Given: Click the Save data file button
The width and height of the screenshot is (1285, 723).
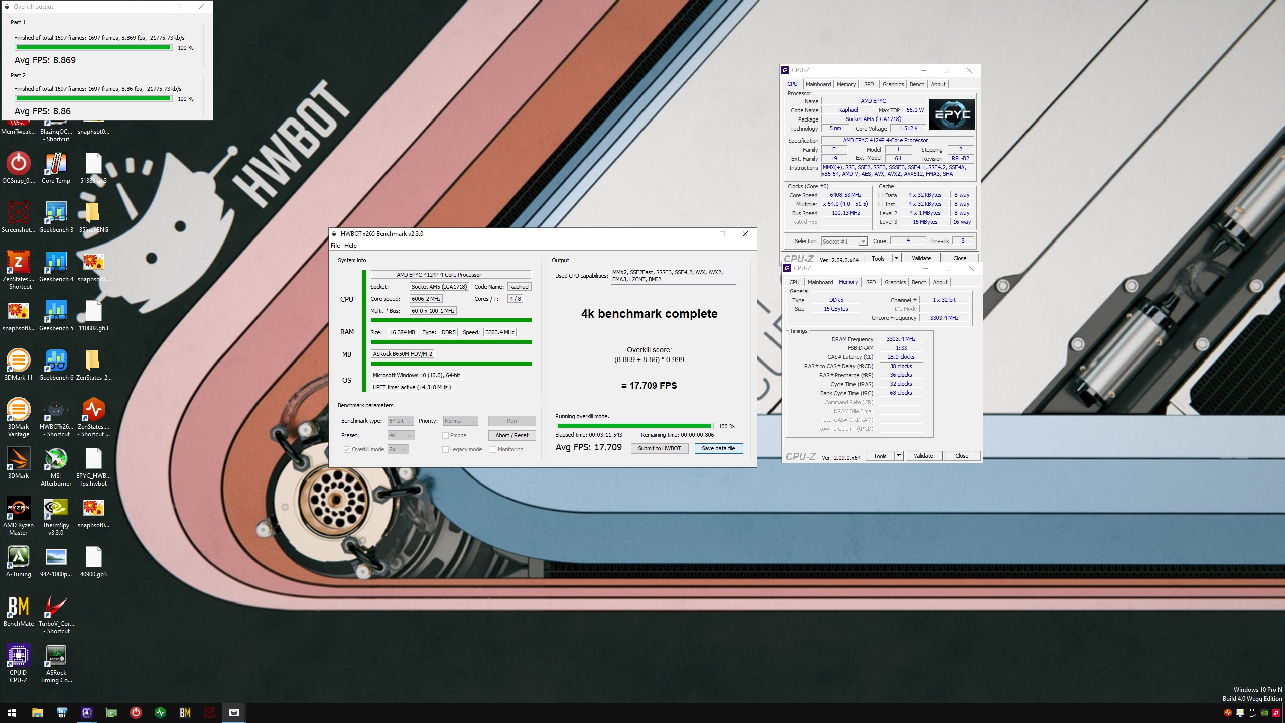Looking at the screenshot, I should click(x=718, y=448).
